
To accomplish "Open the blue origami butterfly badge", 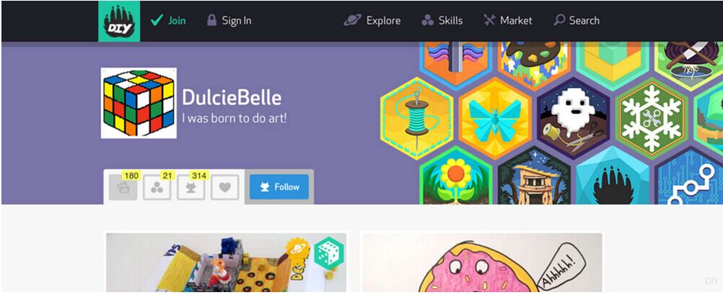I will pos(495,119).
